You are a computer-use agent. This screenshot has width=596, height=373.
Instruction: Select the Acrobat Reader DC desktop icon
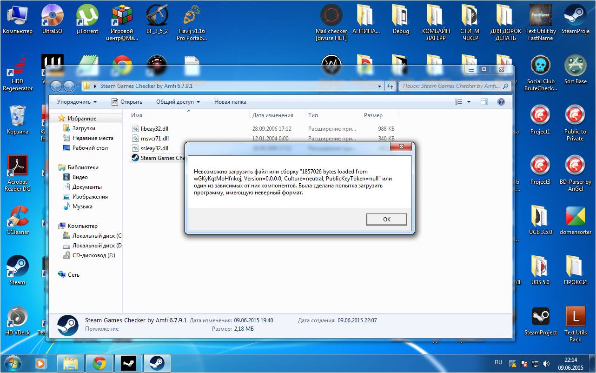pos(18,173)
